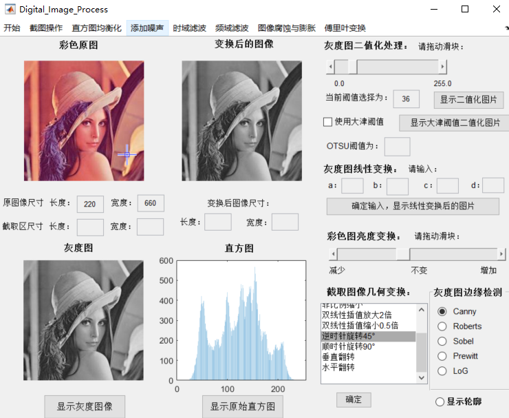Click the 原图像尺寸 宽度 field showing 660
The image size is (509, 418).
[151, 203]
